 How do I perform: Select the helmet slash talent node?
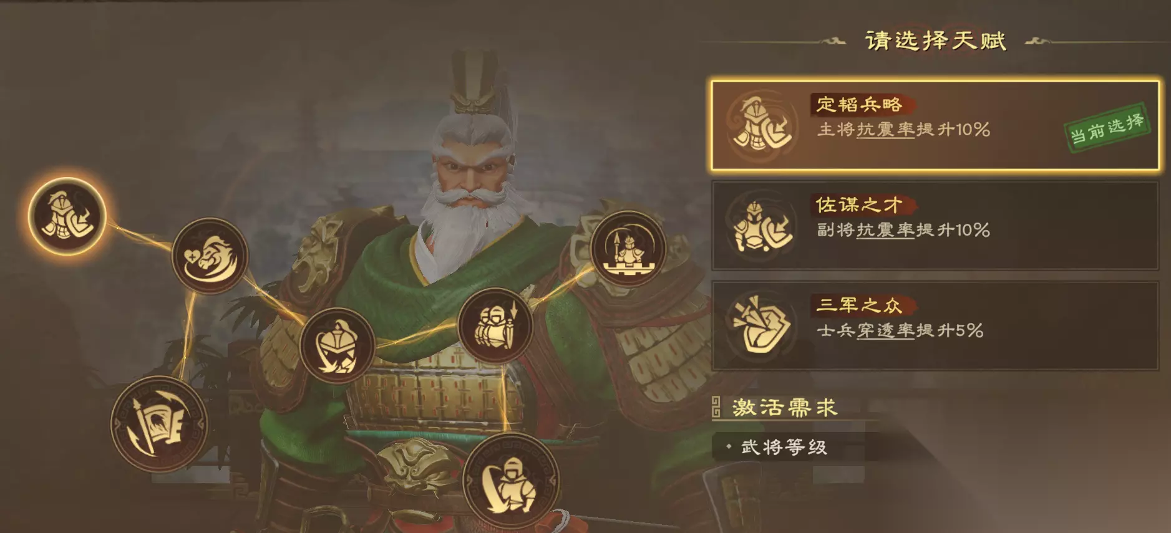tap(337, 345)
